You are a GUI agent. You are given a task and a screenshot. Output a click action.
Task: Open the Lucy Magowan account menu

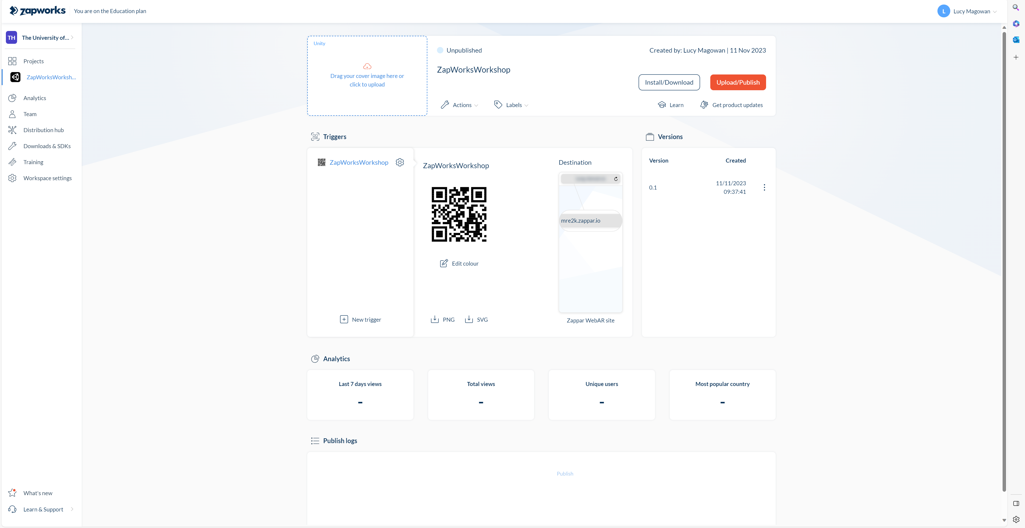point(967,11)
